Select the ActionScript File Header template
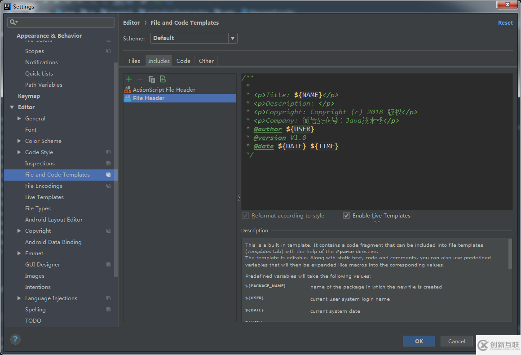This screenshot has width=521, height=355. tap(164, 90)
